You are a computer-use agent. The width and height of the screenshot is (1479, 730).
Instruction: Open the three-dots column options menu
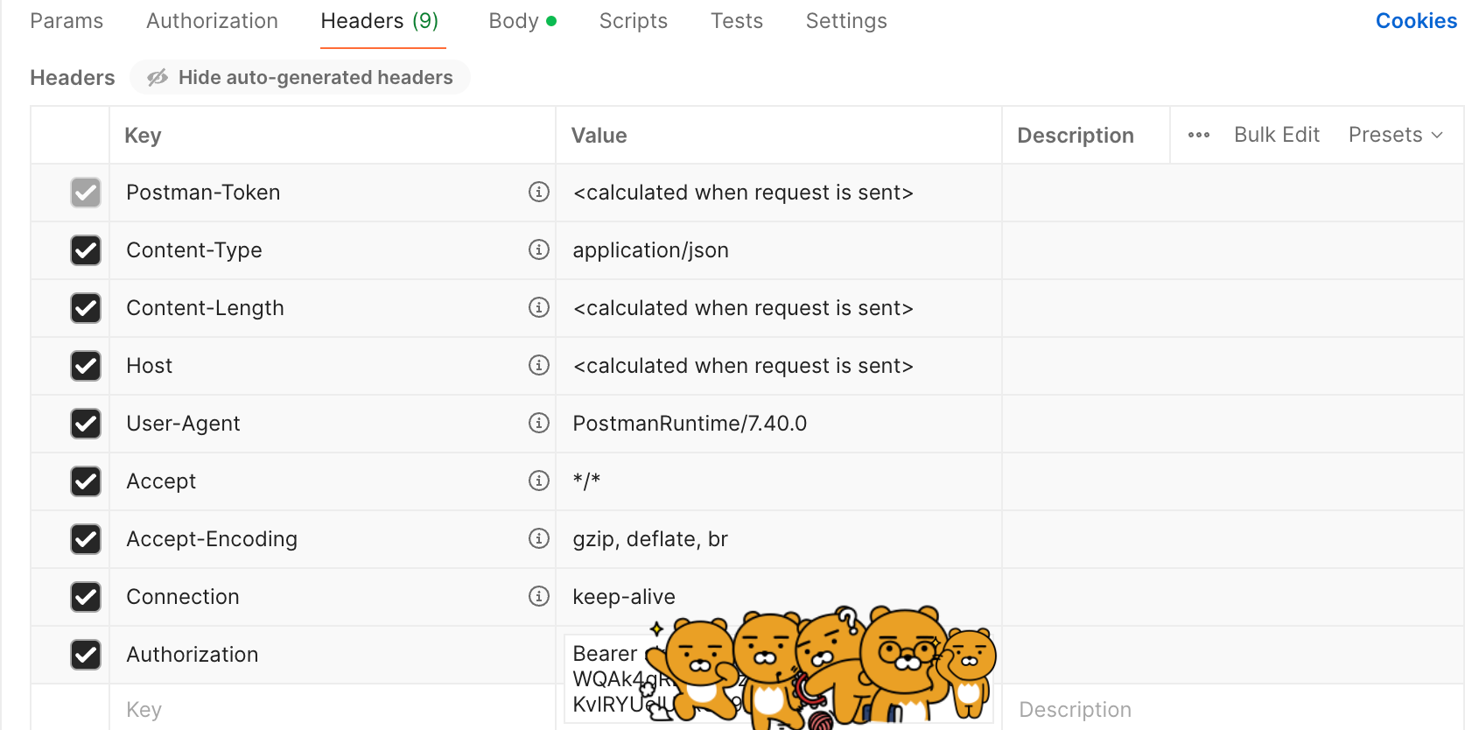coord(1199,135)
